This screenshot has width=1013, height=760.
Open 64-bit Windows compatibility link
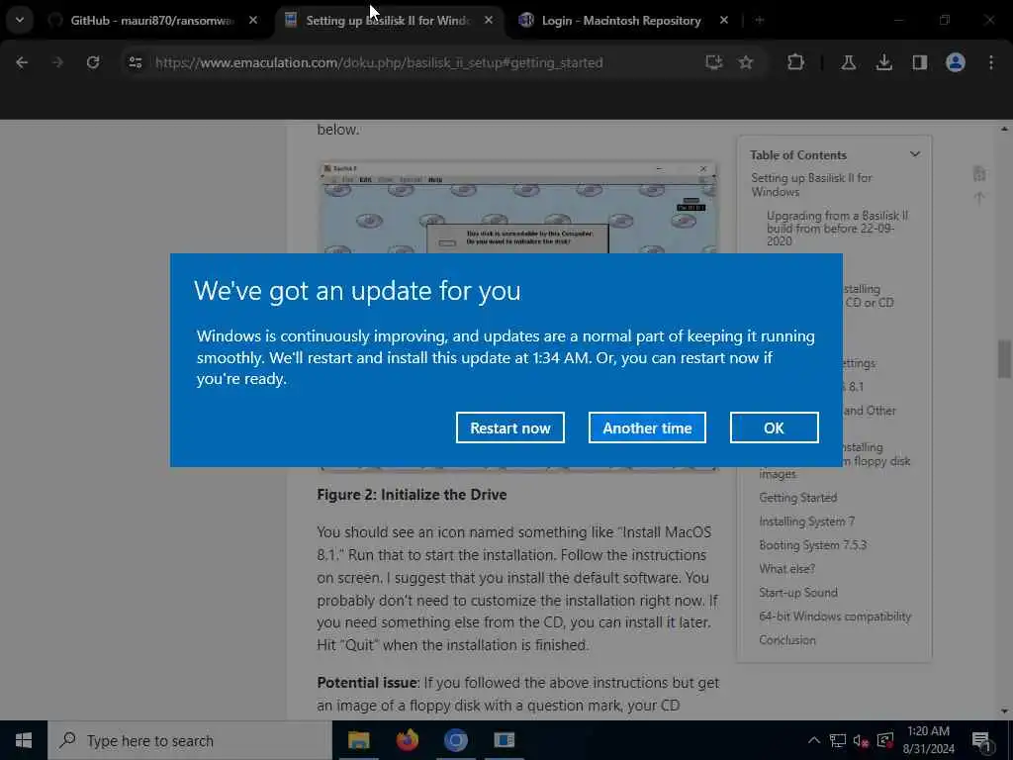coord(835,617)
